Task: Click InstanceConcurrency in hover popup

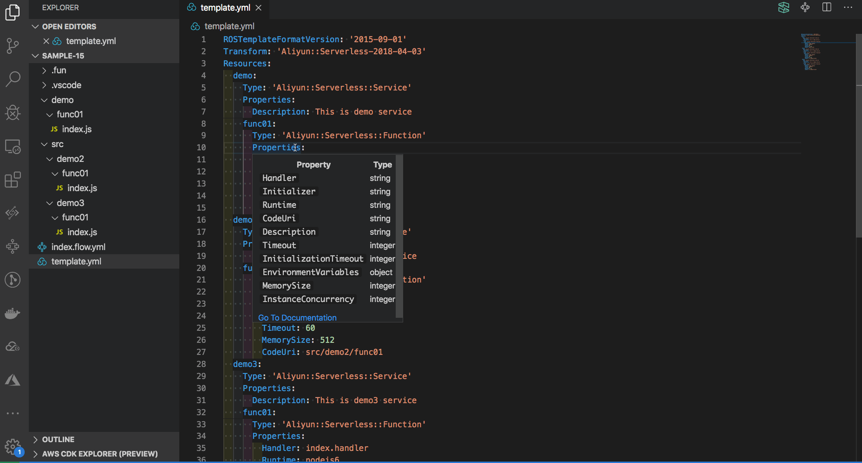Action: [x=308, y=299]
